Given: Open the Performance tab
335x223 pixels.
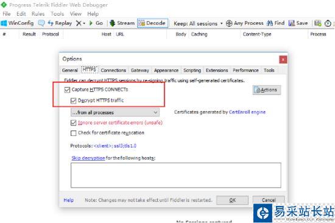Looking at the screenshot, I should (245, 70).
